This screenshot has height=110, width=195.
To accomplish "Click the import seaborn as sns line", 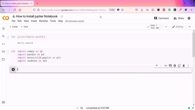I will coord(32,61).
